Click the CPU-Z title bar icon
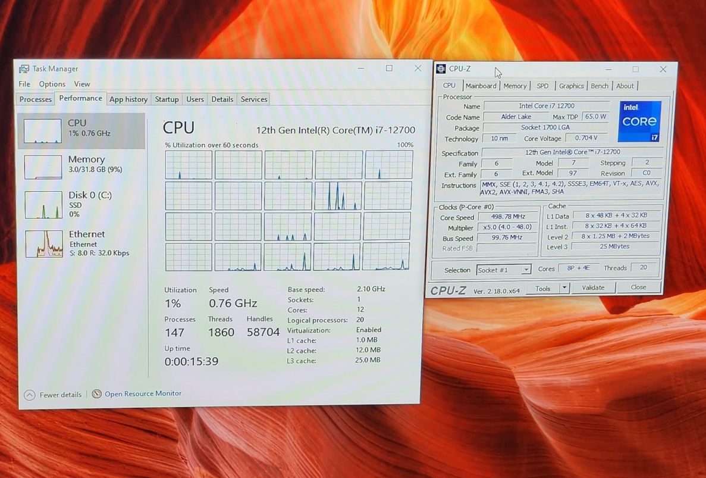This screenshot has height=478, width=706. 441,69
